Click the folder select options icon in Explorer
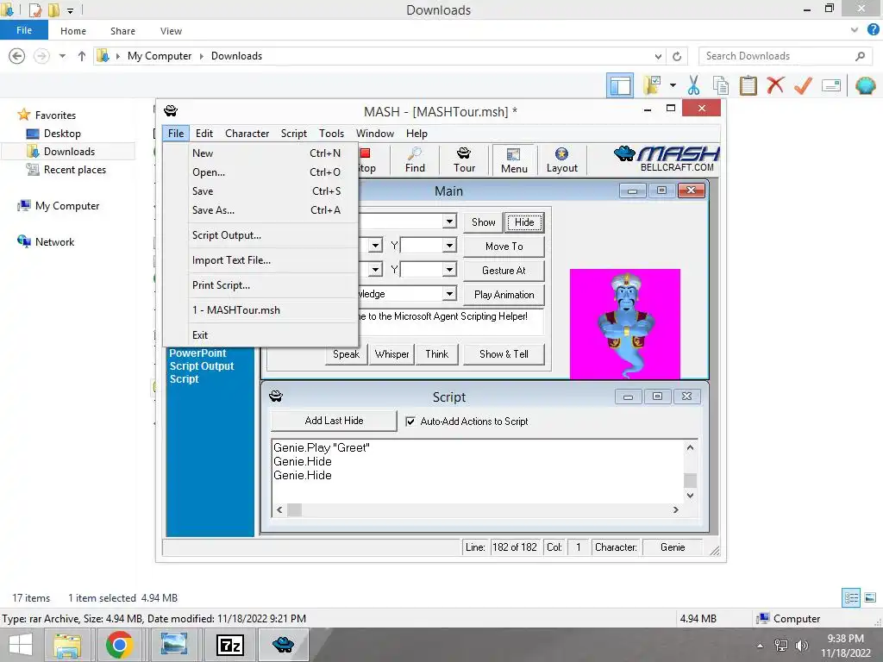The image size is (883, 662). pos(652,85)
